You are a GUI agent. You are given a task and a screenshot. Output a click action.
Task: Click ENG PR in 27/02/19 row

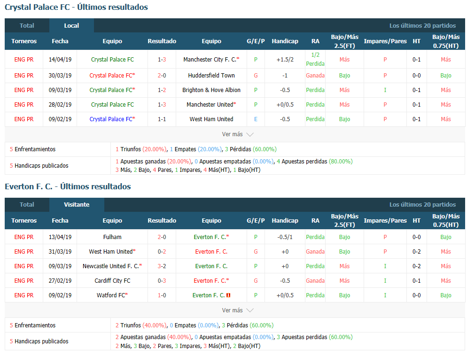pyautogui.click(x=24, y=281)
